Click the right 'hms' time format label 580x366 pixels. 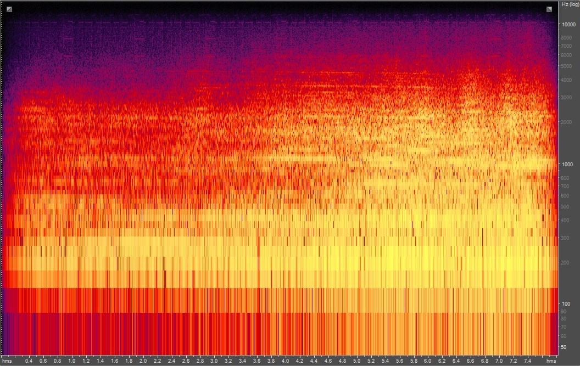pos(551,361)
